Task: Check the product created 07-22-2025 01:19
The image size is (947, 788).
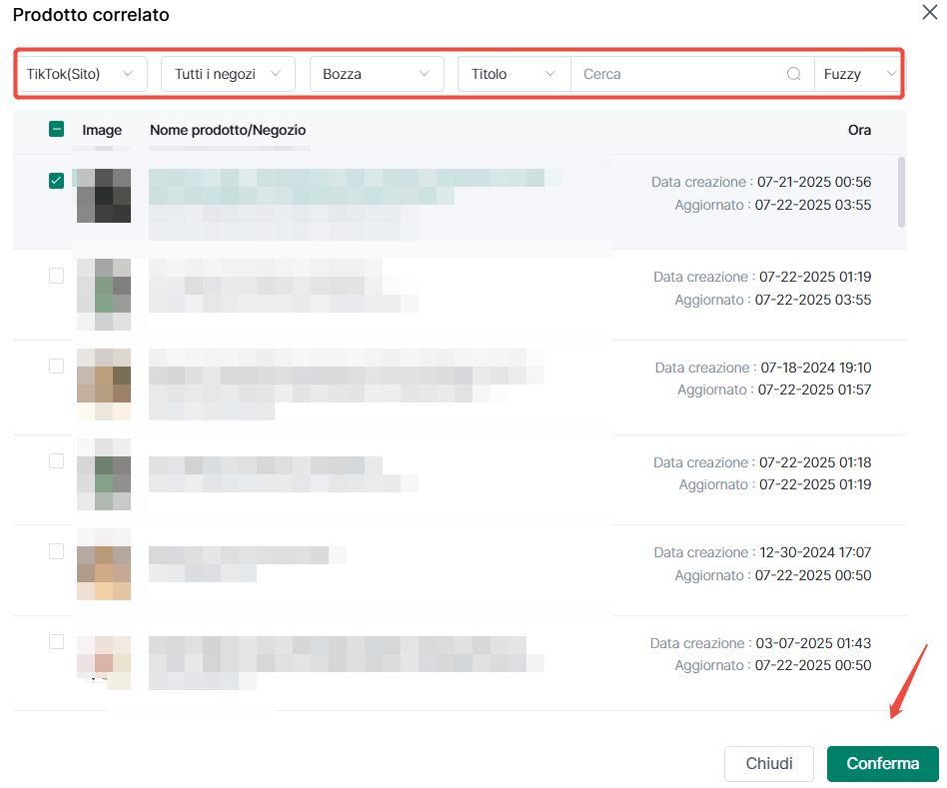Action: tap(56, 276)
